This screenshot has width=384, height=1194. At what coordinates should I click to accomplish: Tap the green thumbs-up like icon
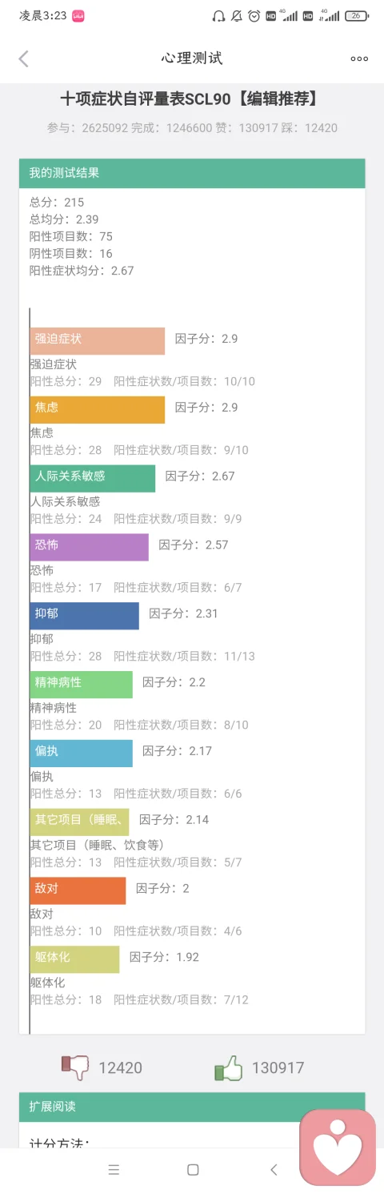(228, 1067)
